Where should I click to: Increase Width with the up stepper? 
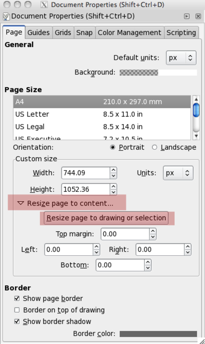point(114,170)
